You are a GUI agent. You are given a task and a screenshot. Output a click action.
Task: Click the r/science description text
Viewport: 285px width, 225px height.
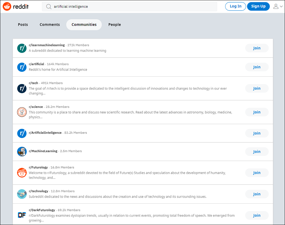tap(130, 114)
